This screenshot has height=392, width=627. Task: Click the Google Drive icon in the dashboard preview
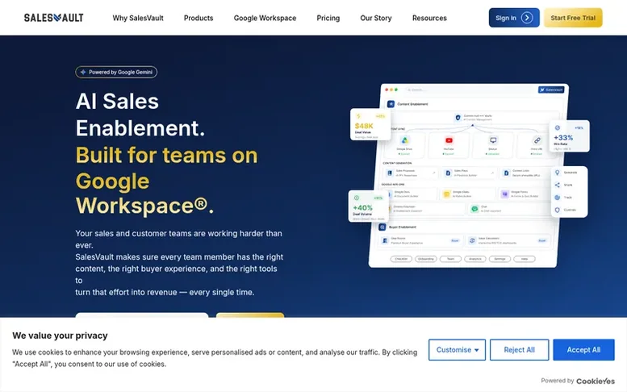pos(404,140)
